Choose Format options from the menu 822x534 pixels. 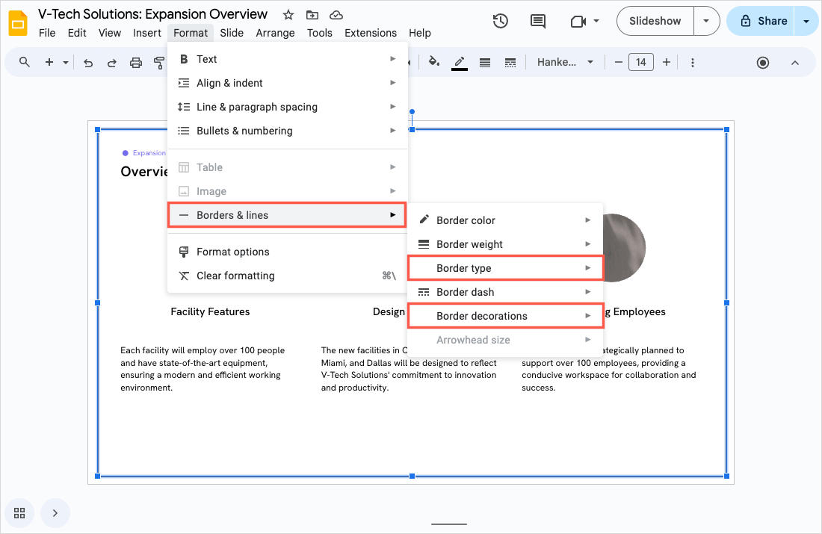pyautogui.click(x=287, y=252)
